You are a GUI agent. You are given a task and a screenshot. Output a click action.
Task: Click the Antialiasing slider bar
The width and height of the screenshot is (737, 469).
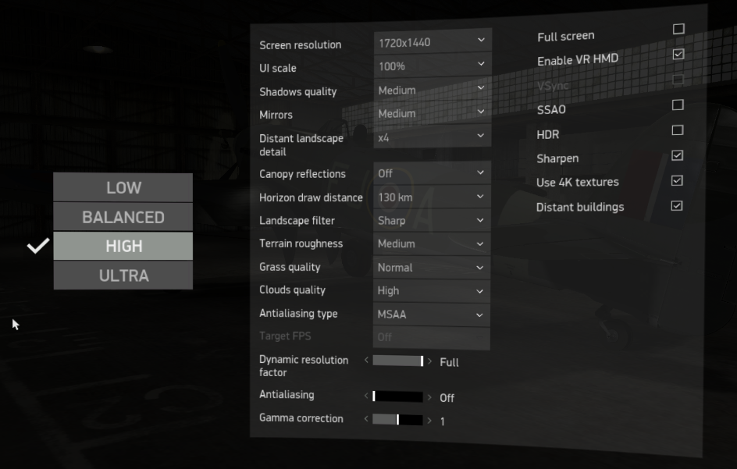(397, 396)
